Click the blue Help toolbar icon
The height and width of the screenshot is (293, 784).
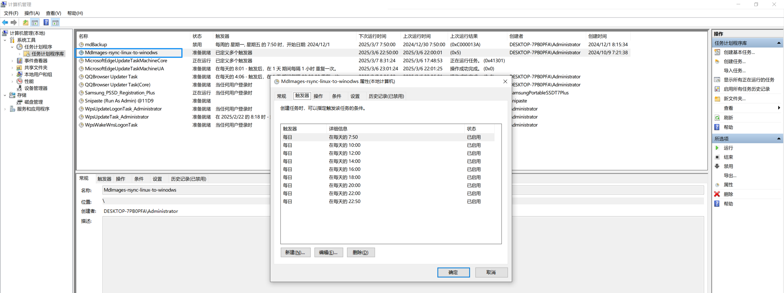pos(46,22)
